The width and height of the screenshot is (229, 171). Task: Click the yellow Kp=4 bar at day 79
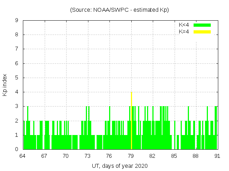[132, 120]
